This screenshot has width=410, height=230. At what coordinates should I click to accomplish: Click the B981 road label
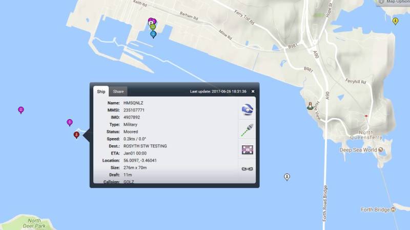pyautogui.click(x=293, y=46)
